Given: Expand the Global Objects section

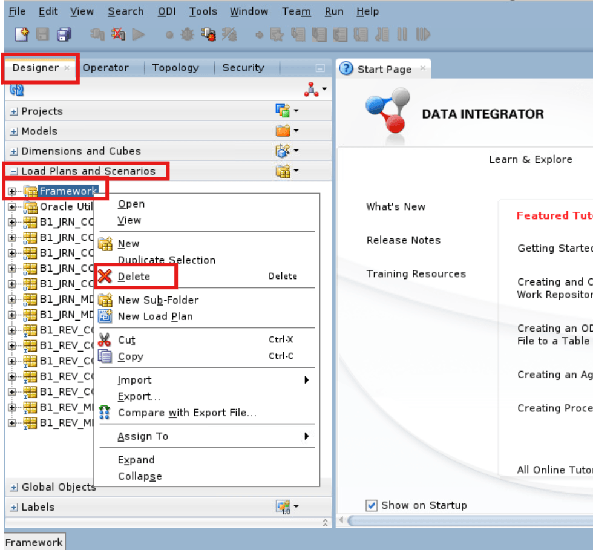Looking at the screenshot, I should click(13, 486).
